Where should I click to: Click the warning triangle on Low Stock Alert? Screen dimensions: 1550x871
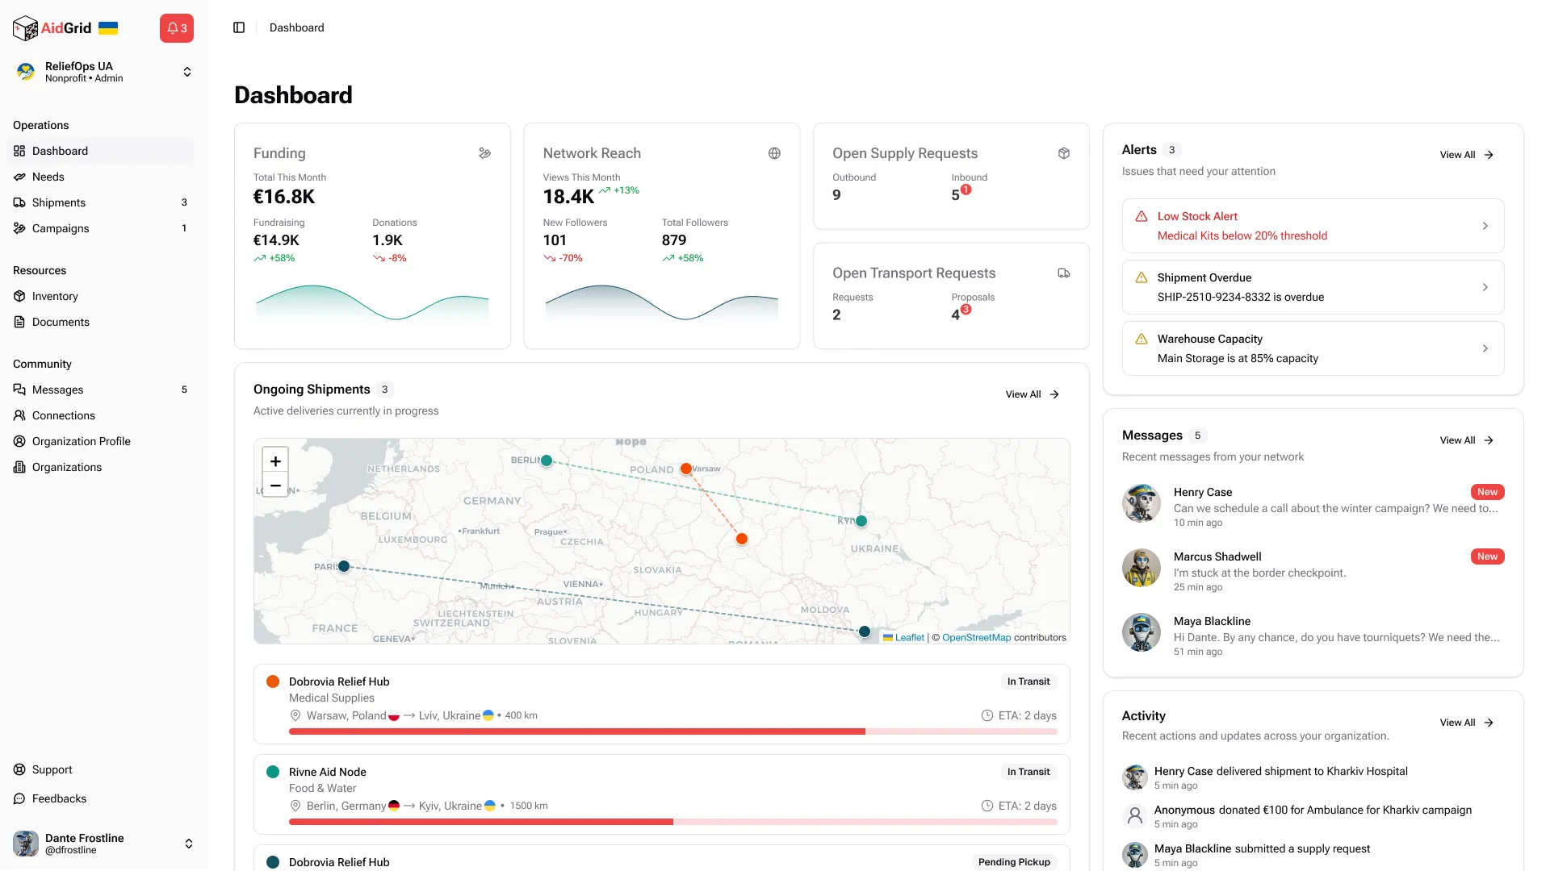pos(1142,216)
